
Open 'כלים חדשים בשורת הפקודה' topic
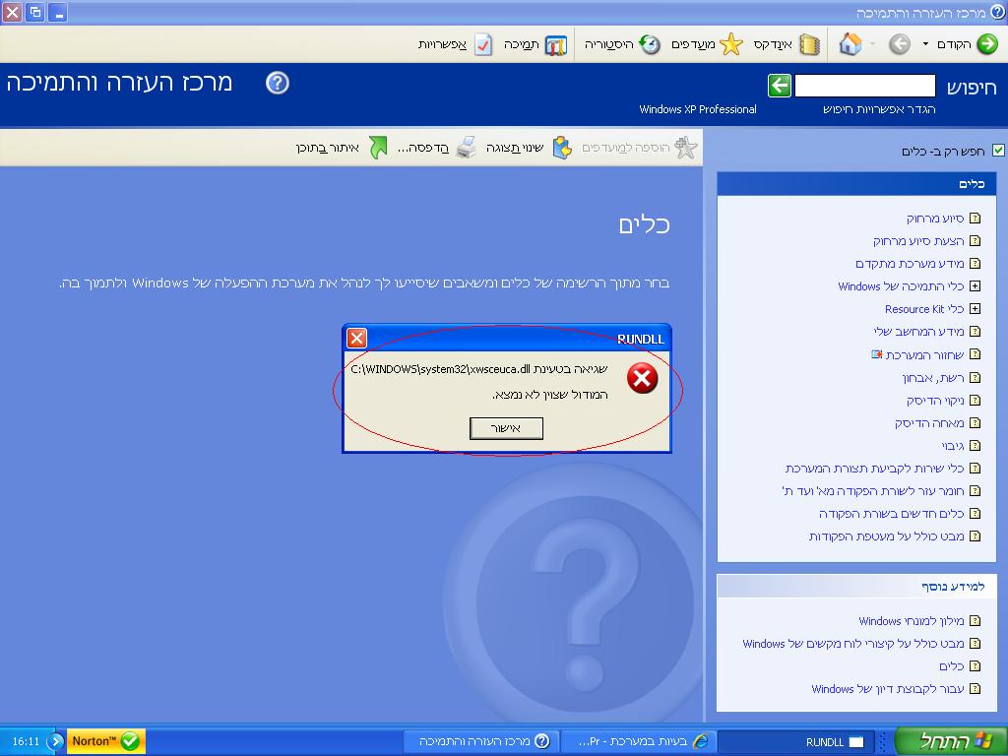tap(891, 514)
